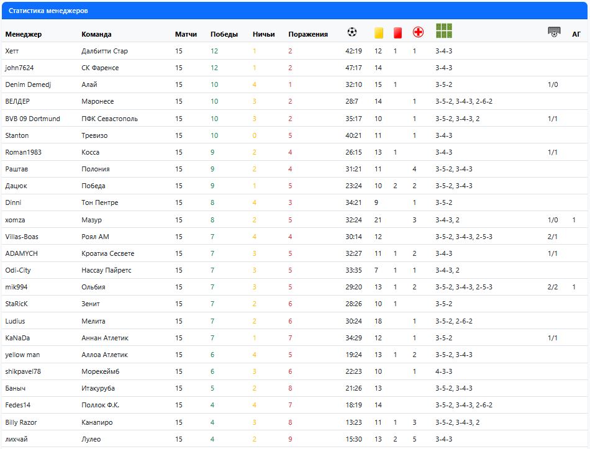Click the Ничьи column header
Viewport: 590px width, 449px height.
[x=263, y=34]
